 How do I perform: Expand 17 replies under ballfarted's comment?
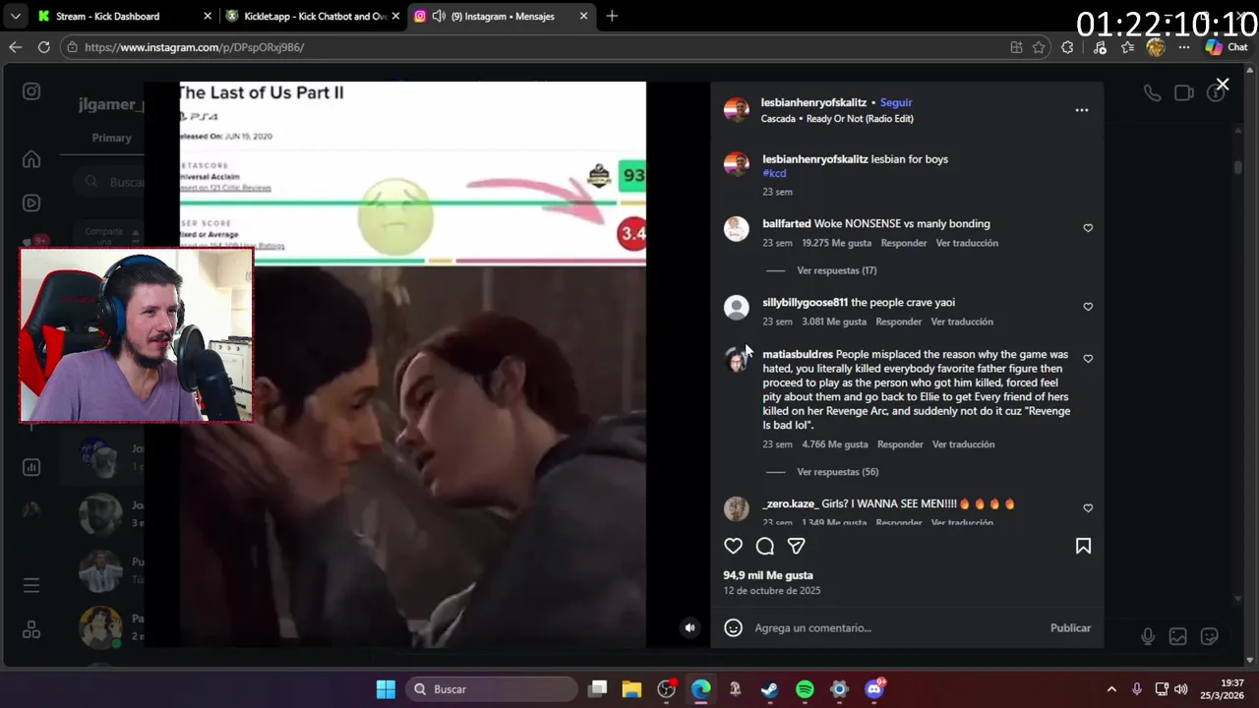coord(836,270)
